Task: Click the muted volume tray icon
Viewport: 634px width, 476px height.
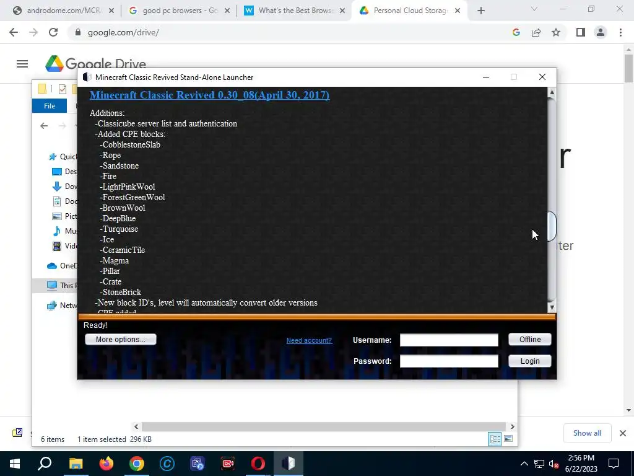Action: point(554,464)
